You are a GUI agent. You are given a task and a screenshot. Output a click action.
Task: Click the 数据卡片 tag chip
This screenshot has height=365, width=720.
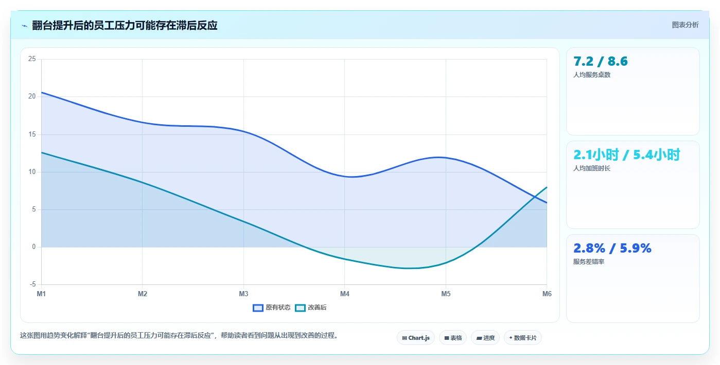(523, 338)
